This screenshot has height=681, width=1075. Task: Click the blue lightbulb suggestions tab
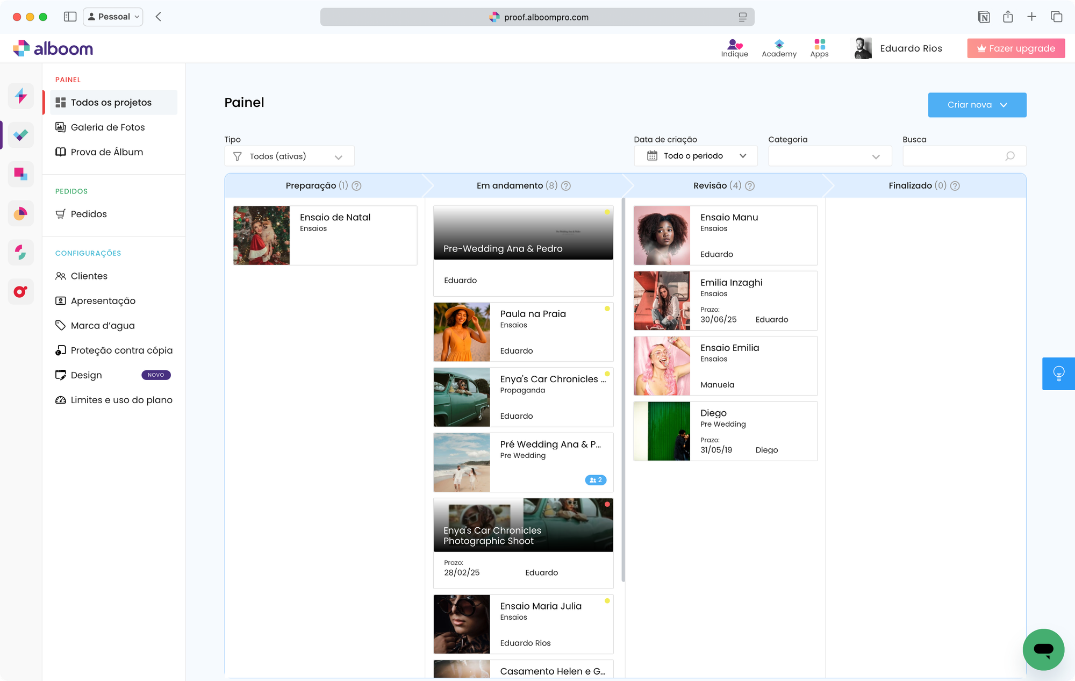1058,373
